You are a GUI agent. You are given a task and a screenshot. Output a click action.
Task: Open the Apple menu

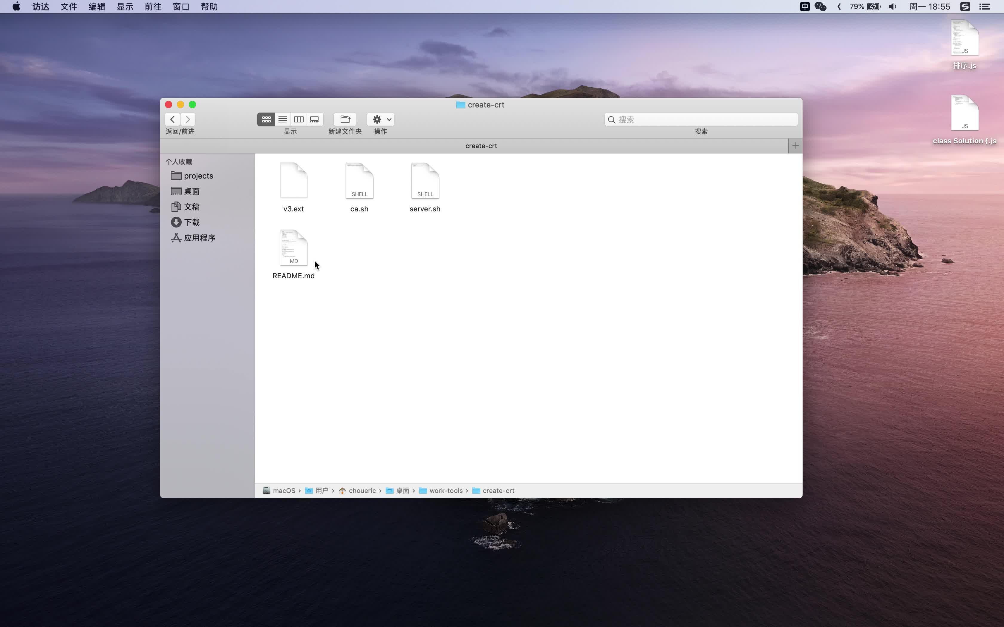(16, 7)
